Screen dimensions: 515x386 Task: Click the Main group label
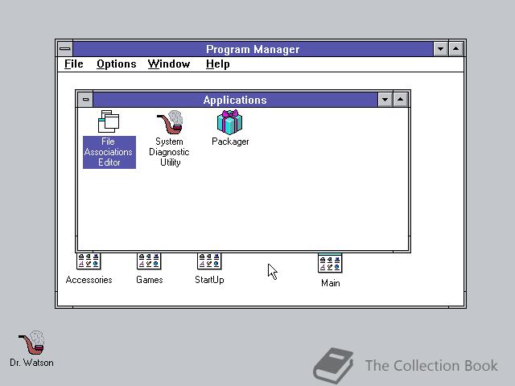click(331, 283)
